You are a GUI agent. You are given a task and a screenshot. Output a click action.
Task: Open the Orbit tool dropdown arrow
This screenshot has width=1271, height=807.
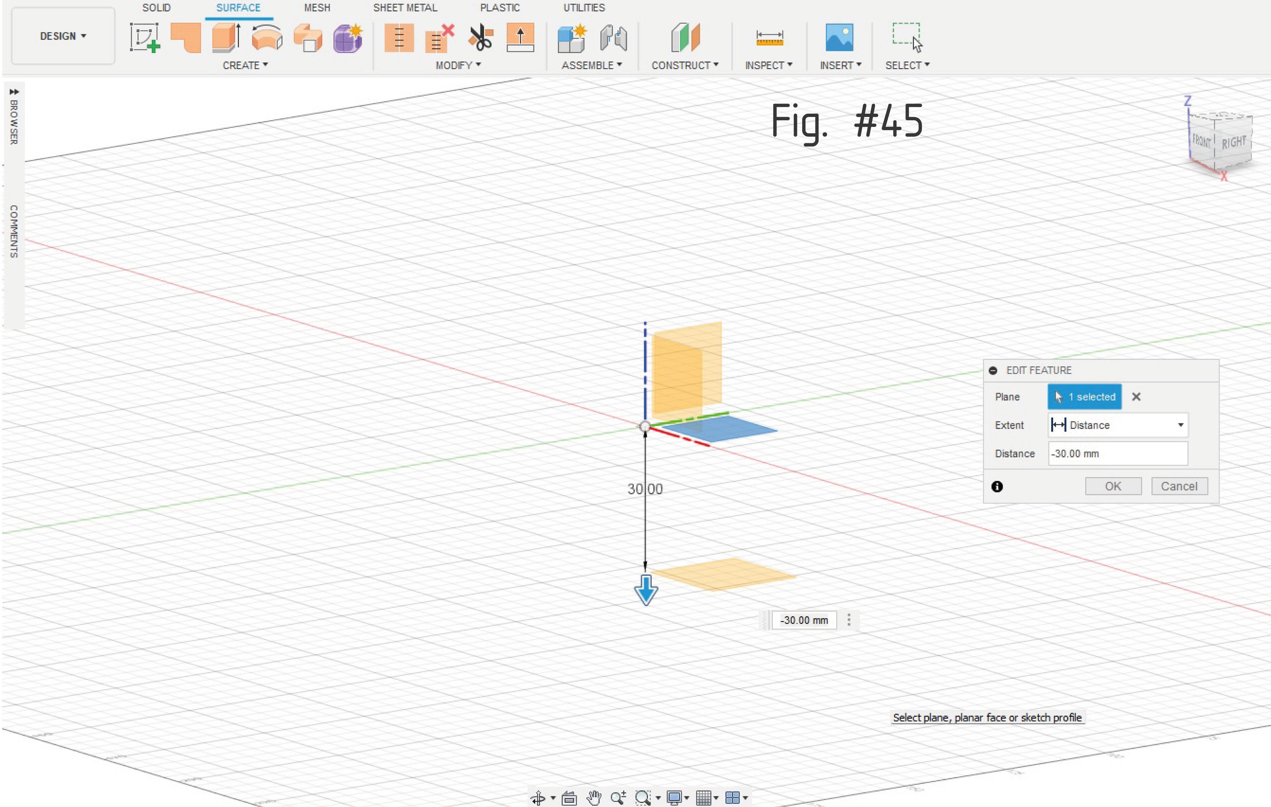click(553, 798)
